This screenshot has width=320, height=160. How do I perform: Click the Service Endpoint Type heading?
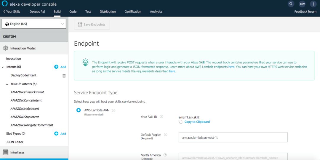point(96,93)
